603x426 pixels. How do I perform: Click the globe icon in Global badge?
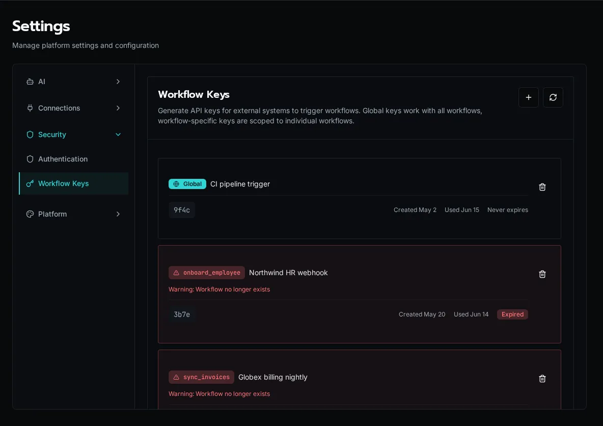pyautogui.click(x=176, y=184)
